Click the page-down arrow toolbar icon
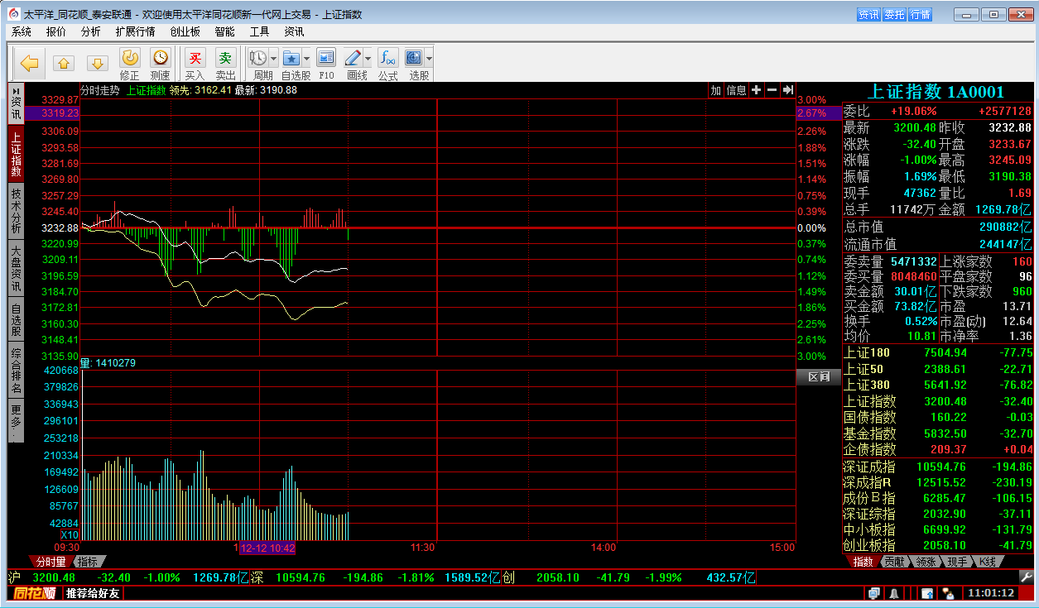Screen dimensions: 1039x608 pyautogui.click(x=98, y=64)
